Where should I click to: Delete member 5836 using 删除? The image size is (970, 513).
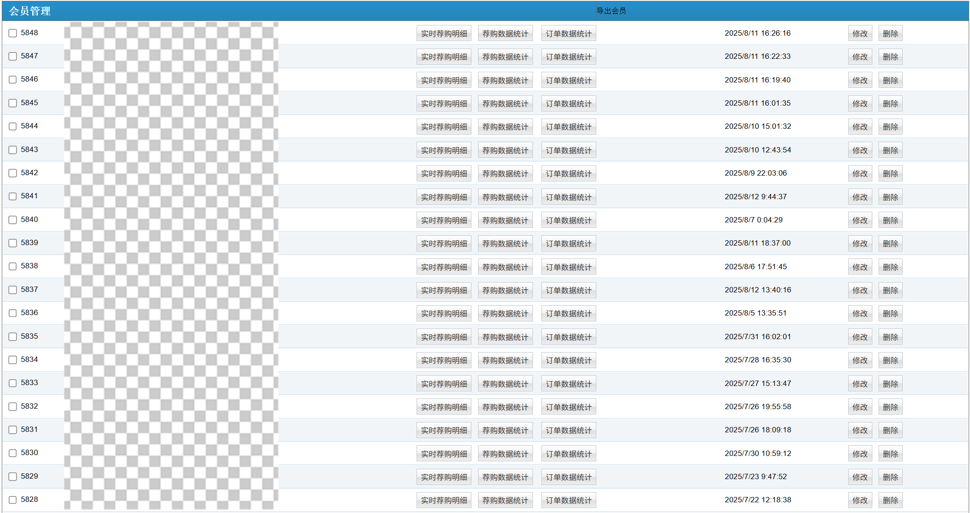point(890,313)
